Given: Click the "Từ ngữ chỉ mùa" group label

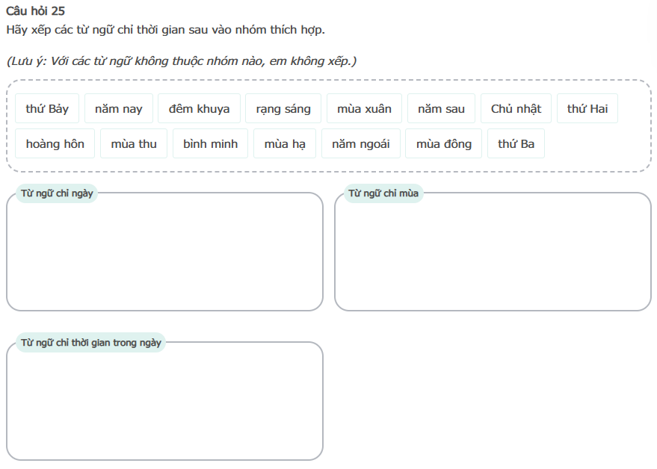Looking at the screenshot, I should pos(383,194).
